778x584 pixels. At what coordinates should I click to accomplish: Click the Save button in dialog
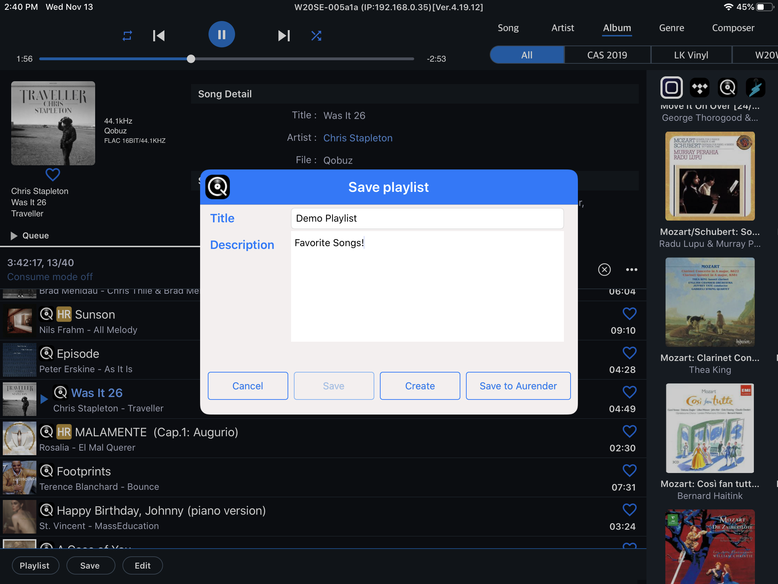(x=334, y=386)
